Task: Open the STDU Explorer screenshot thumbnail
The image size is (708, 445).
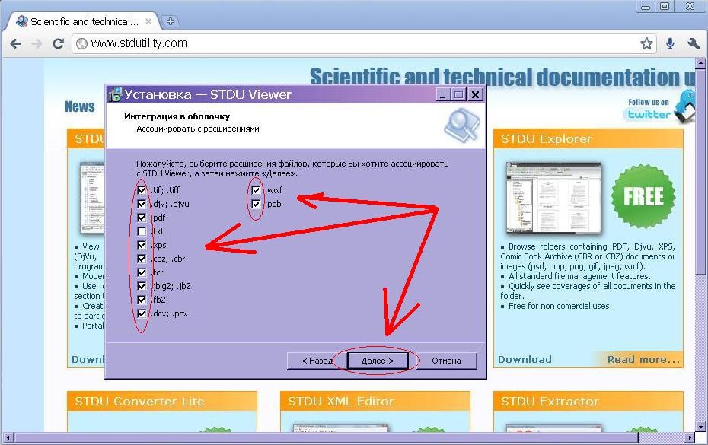Action: pyautogui.click(x=553, y=198)
